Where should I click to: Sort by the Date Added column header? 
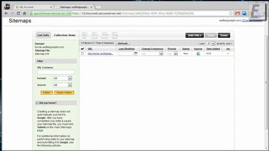click(x=213, y=49)
